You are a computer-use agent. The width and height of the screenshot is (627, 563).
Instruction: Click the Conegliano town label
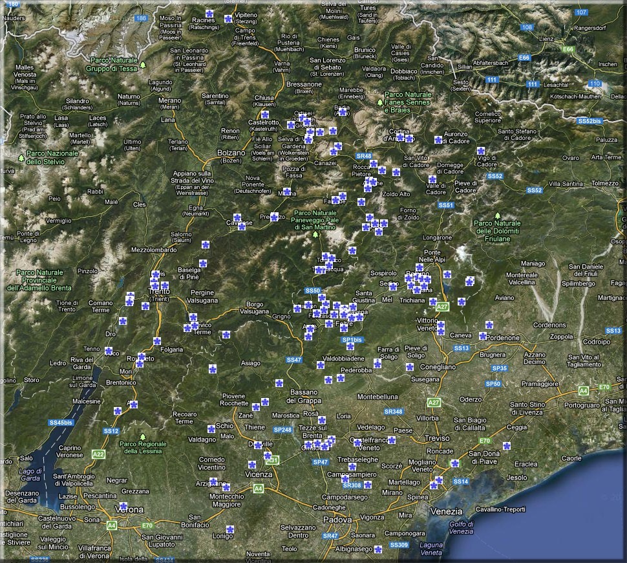tap(438, 367)
